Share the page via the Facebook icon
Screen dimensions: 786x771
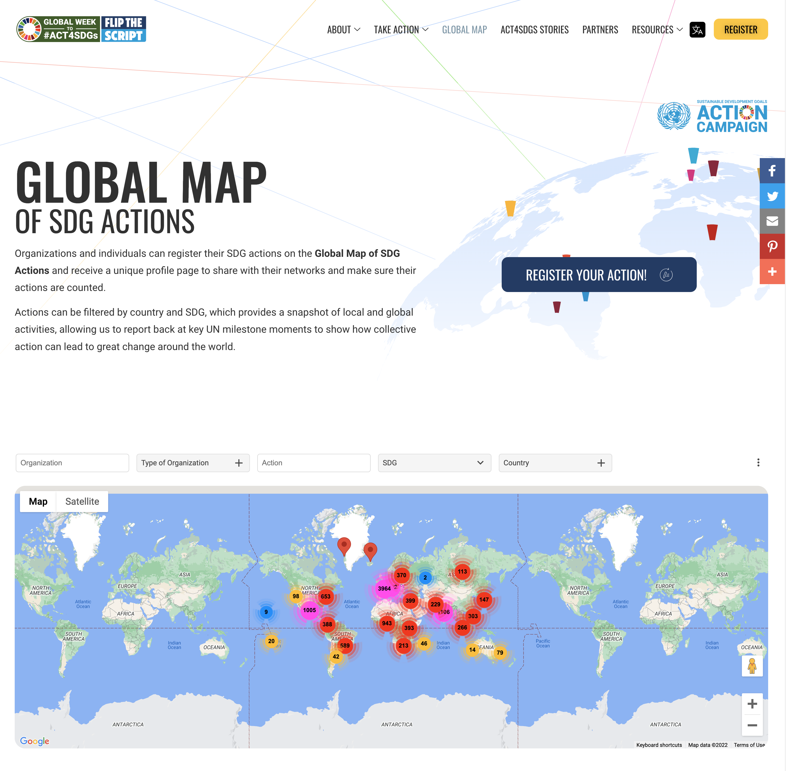click(773, 170)
